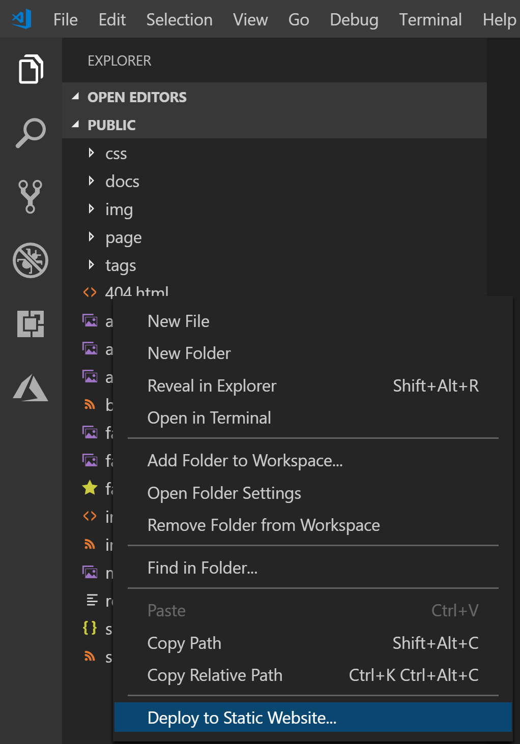Open the Extensions view icon
Viewport: 520px width, 744px height.
tap(31, 324)
